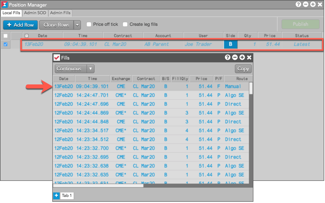This screenshot has width=325, height=203.
Task: Switch to the Admin Fills tab
Action: [60, 13]
